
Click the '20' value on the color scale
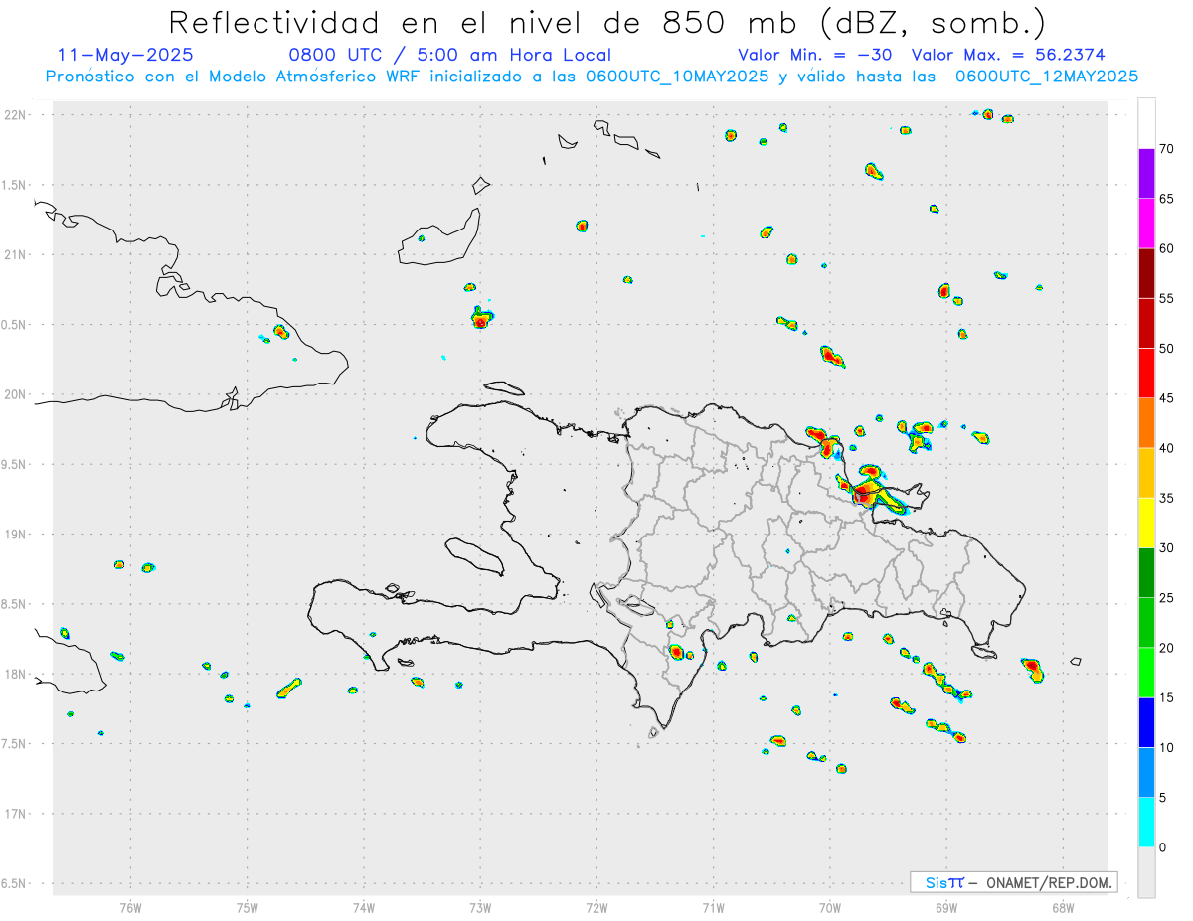[x=1166, y=648]
